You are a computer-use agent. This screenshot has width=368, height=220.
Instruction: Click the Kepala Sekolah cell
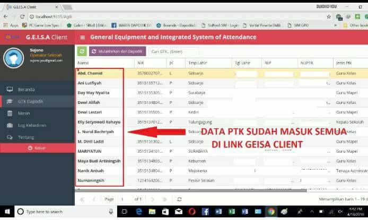349,122
